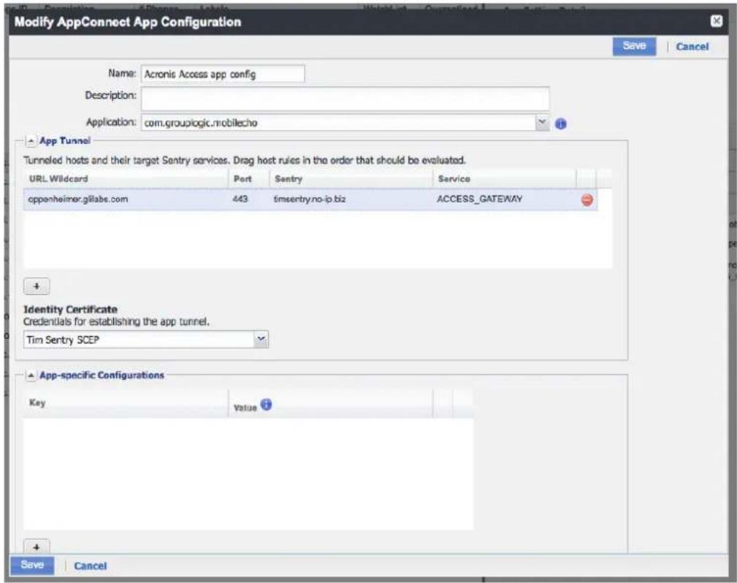Image resolution: width=737 pixels, height=583 pixels.
Task: Add a new App Tunnel rule
Action: (x=37, y=286)
